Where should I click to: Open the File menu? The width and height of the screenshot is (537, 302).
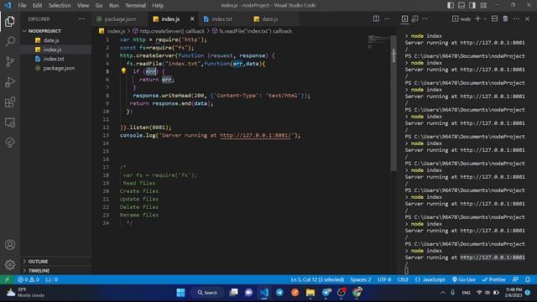pos(22,5)
